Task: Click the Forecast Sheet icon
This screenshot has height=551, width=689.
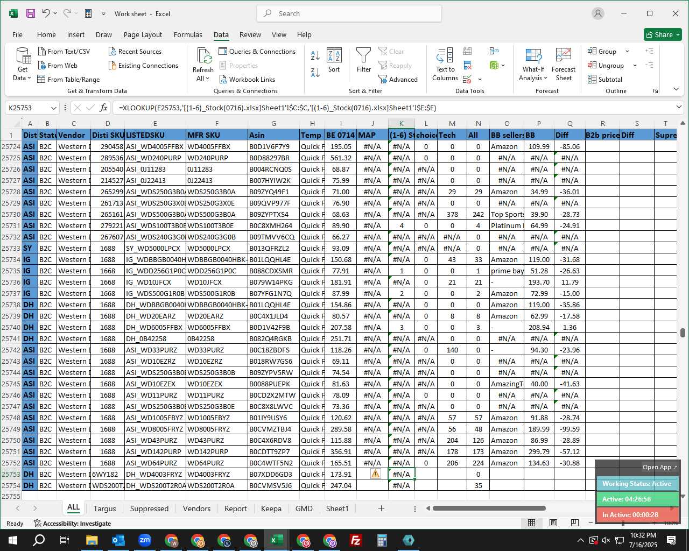Action: pyautogui.click(x=564, y=55)
